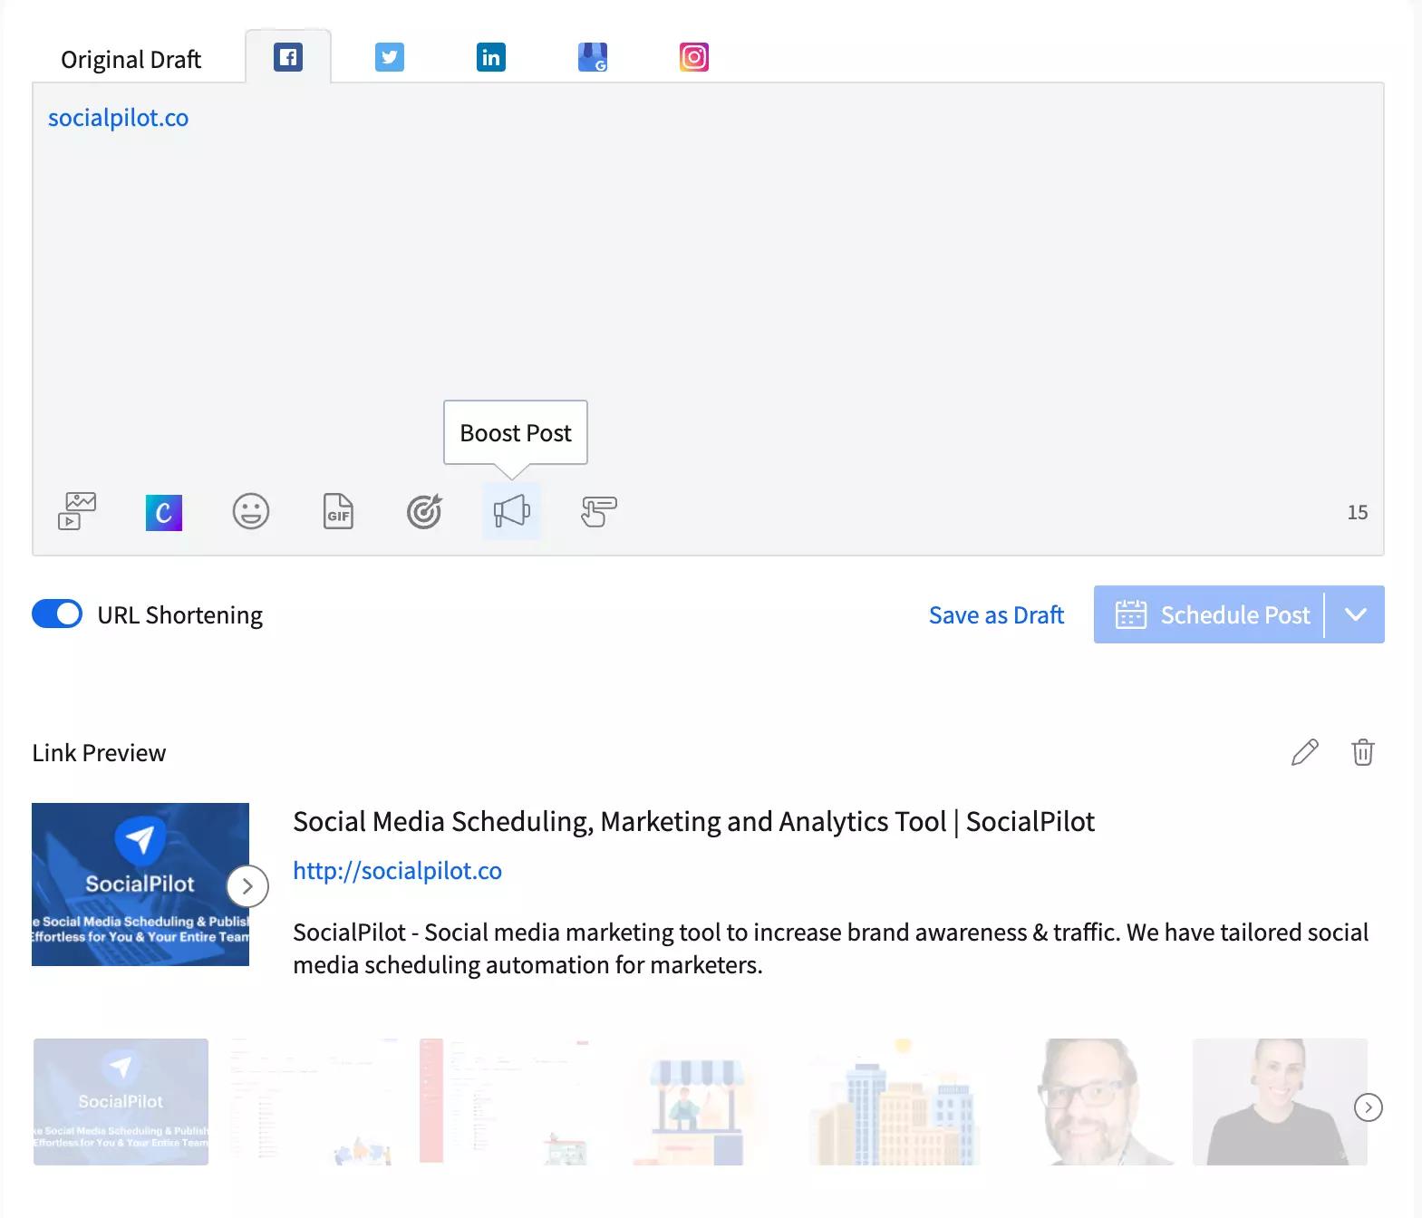The width and height of the screenshot is (1422, 1218).
Task: Toggle URL Shortening switch
Action: [57, 614]
